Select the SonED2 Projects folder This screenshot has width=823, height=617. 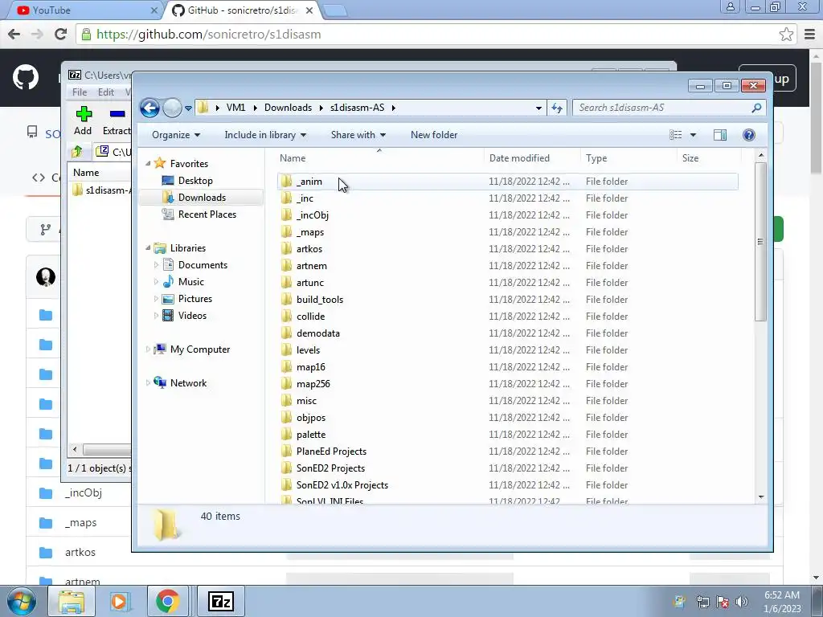330,468
